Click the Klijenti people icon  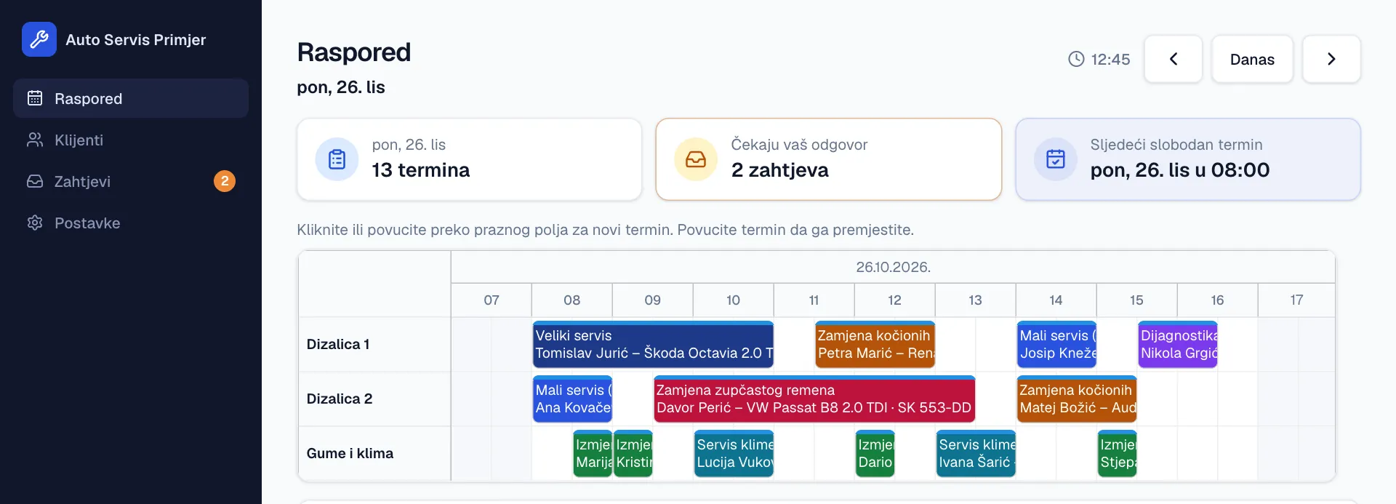[x=35, y=140]
